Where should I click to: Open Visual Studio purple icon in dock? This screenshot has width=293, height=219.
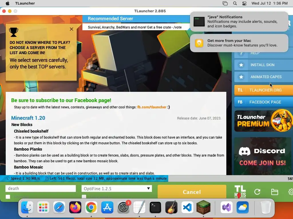click(x=227, y=207)
